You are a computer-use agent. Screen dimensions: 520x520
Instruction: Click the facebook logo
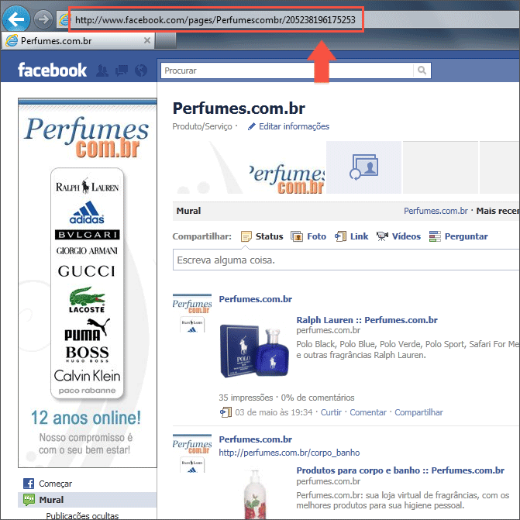(52, 71)
